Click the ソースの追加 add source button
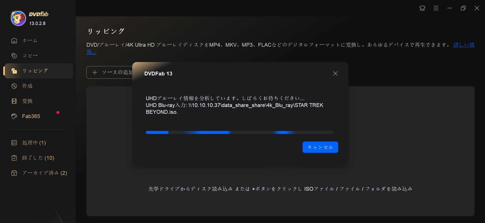The height and width of the screenshot is (223, 485). (x=110, y=72)
